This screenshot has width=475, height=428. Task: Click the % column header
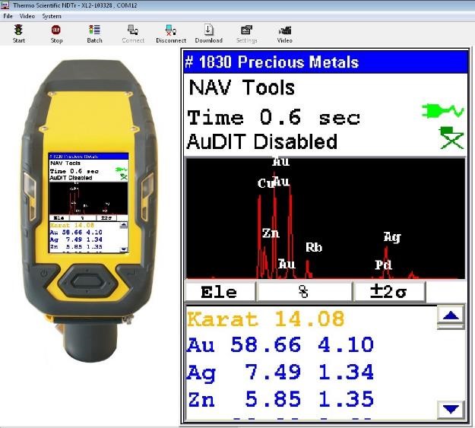tap(303, 292)
